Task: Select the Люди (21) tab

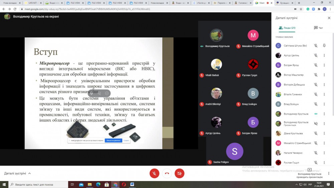Action: [287, 28]
